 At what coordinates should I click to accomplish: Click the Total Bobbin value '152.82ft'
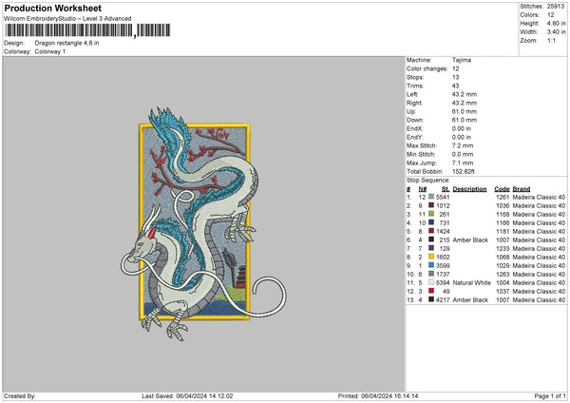(x=464, y=171)
